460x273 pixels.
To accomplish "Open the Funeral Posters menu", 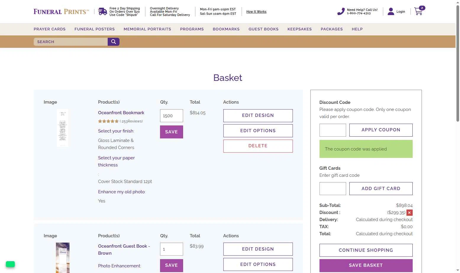I will [x=95, y=29].
